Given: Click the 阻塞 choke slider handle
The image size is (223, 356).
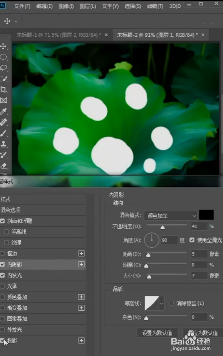Looking at the screenshot, I should pyautogui.click(x=146, y=266).
